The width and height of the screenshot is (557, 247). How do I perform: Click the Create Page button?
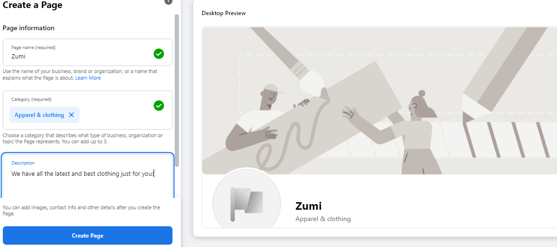88,236
